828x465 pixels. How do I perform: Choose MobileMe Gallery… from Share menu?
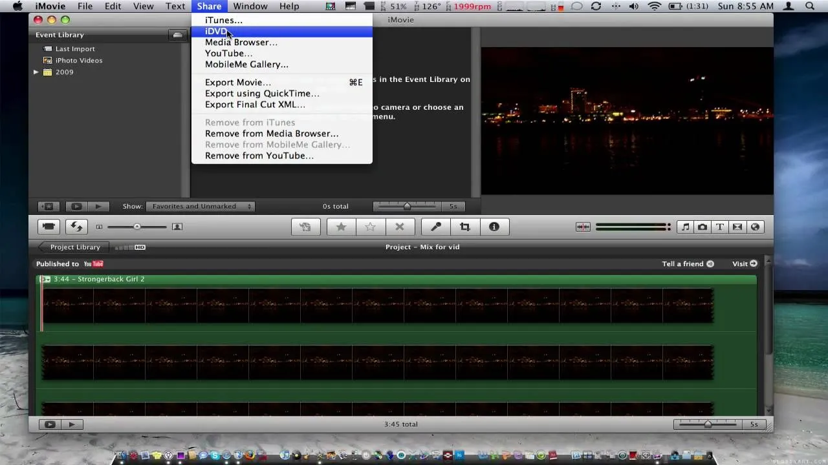coord(281,64)
